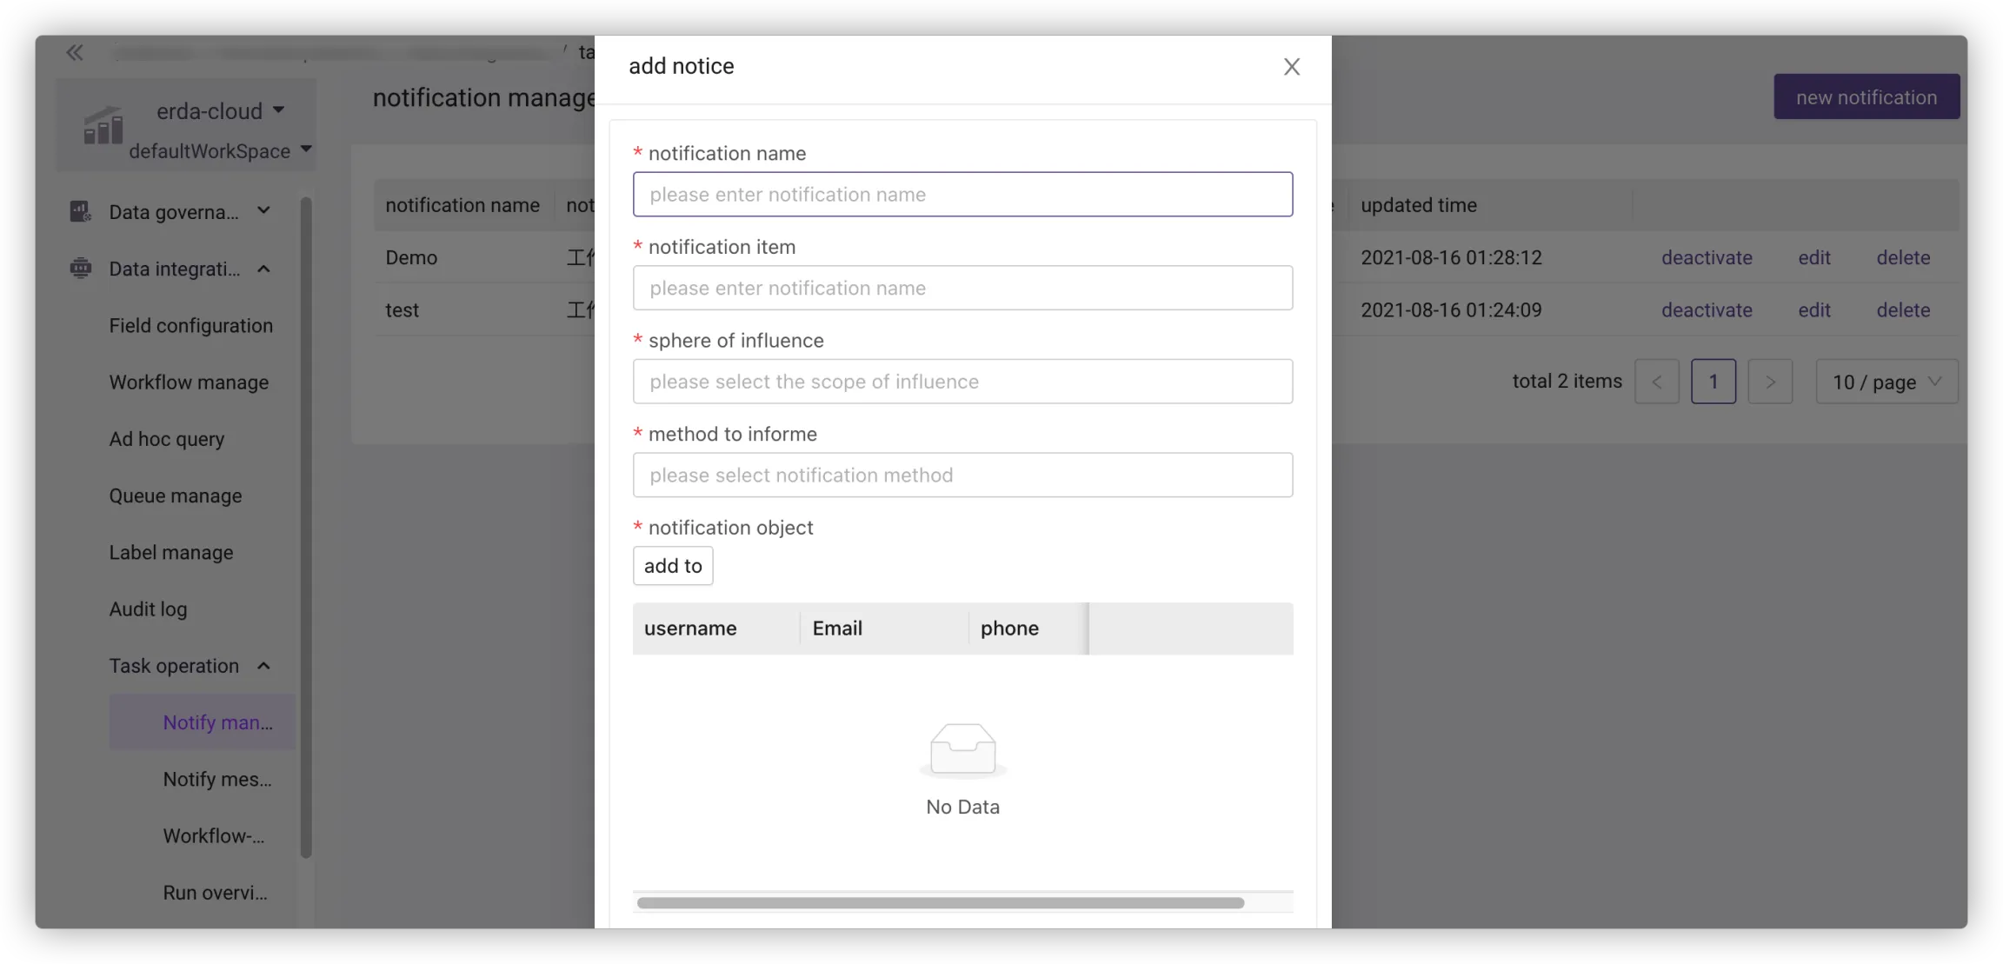
Task: Click the Data integration sidebar icon
Action: (x=80, y=269)
